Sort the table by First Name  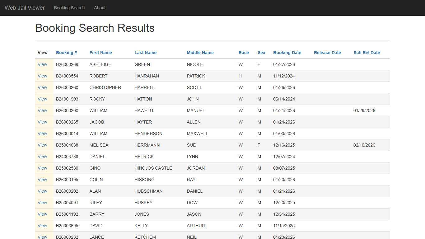(100, 53)
